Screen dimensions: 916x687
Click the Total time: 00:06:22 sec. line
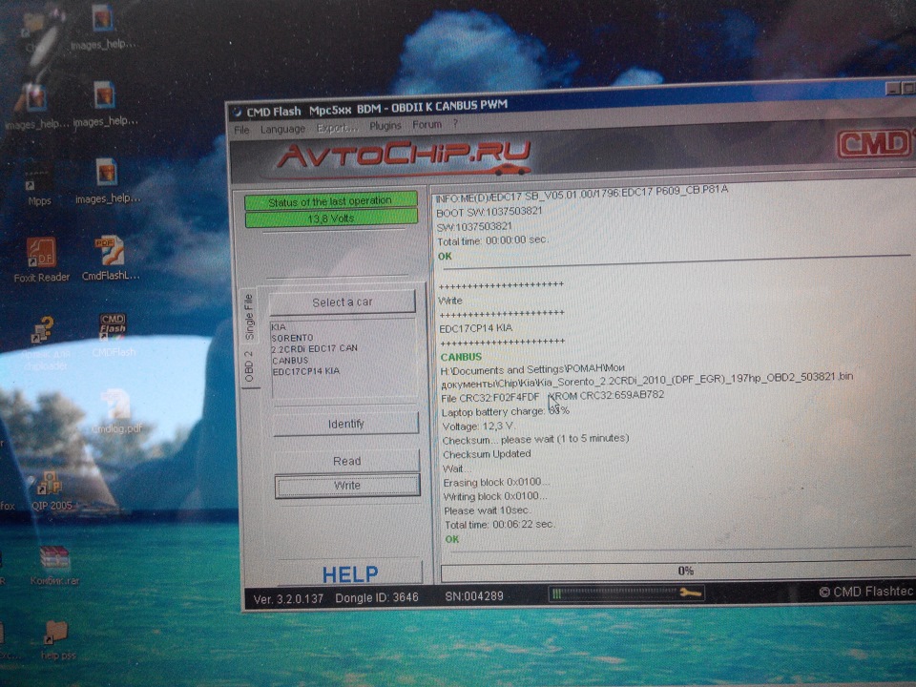click(x=500, y=525)
